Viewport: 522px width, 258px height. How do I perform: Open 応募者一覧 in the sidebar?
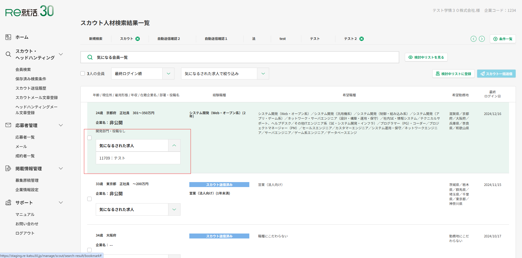[x=25, y=137]
